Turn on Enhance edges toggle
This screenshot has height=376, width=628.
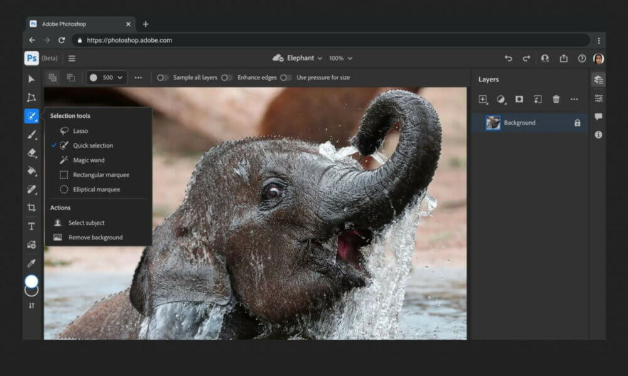(x=227, y=78)
